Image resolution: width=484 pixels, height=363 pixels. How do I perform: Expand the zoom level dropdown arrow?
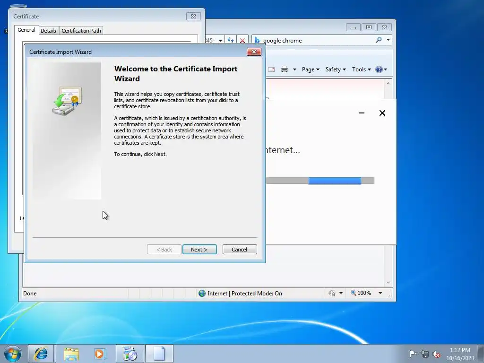(380, 293)
